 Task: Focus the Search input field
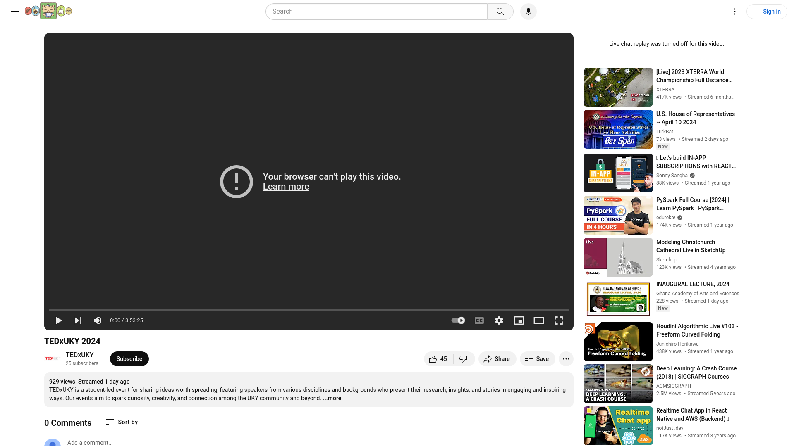coord(376,12)
